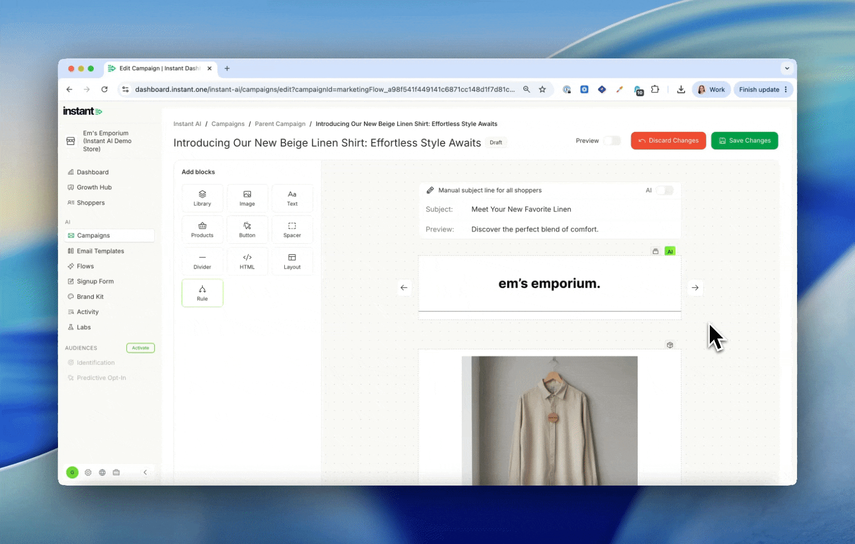Click Save Changes button
Screen dimensions: 855x544
point(745,141)
